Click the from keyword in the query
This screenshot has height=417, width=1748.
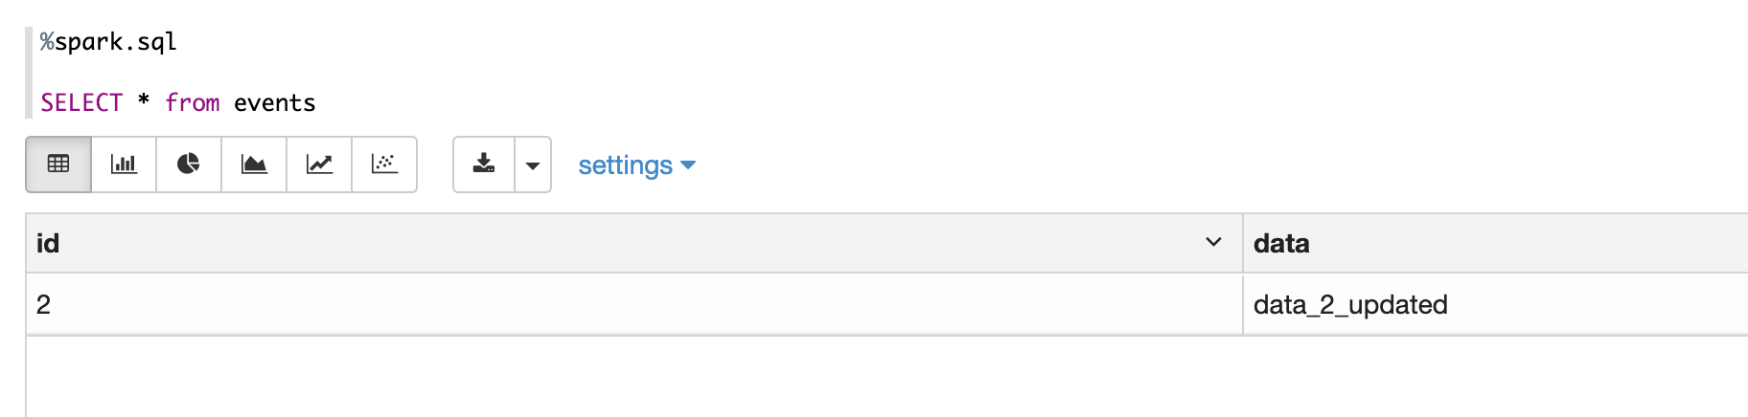tap(192, 103)
